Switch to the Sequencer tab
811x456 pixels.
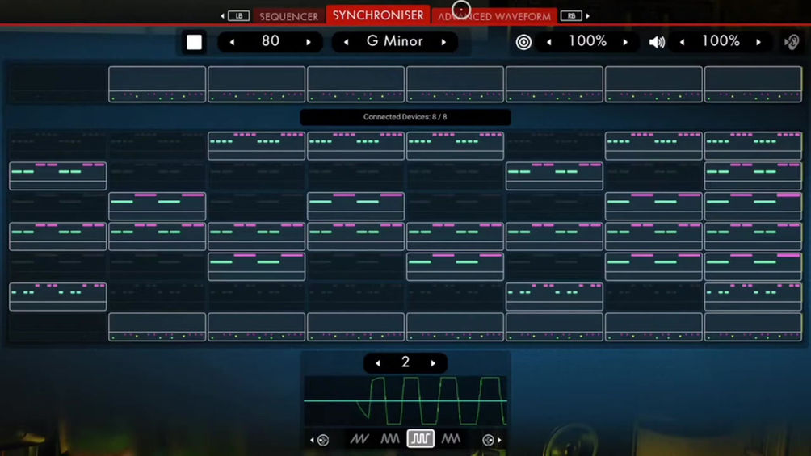[x=289, y=16]
